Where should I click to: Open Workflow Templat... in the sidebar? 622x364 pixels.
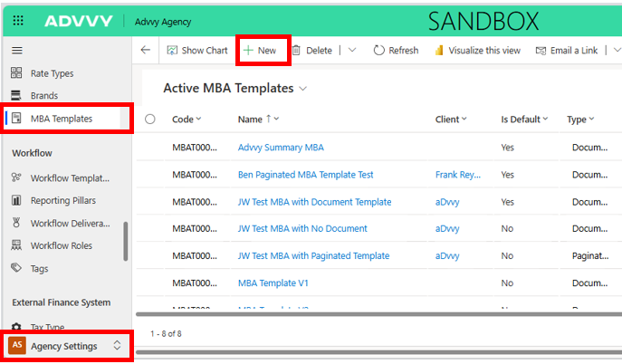[x=70, y=178]
